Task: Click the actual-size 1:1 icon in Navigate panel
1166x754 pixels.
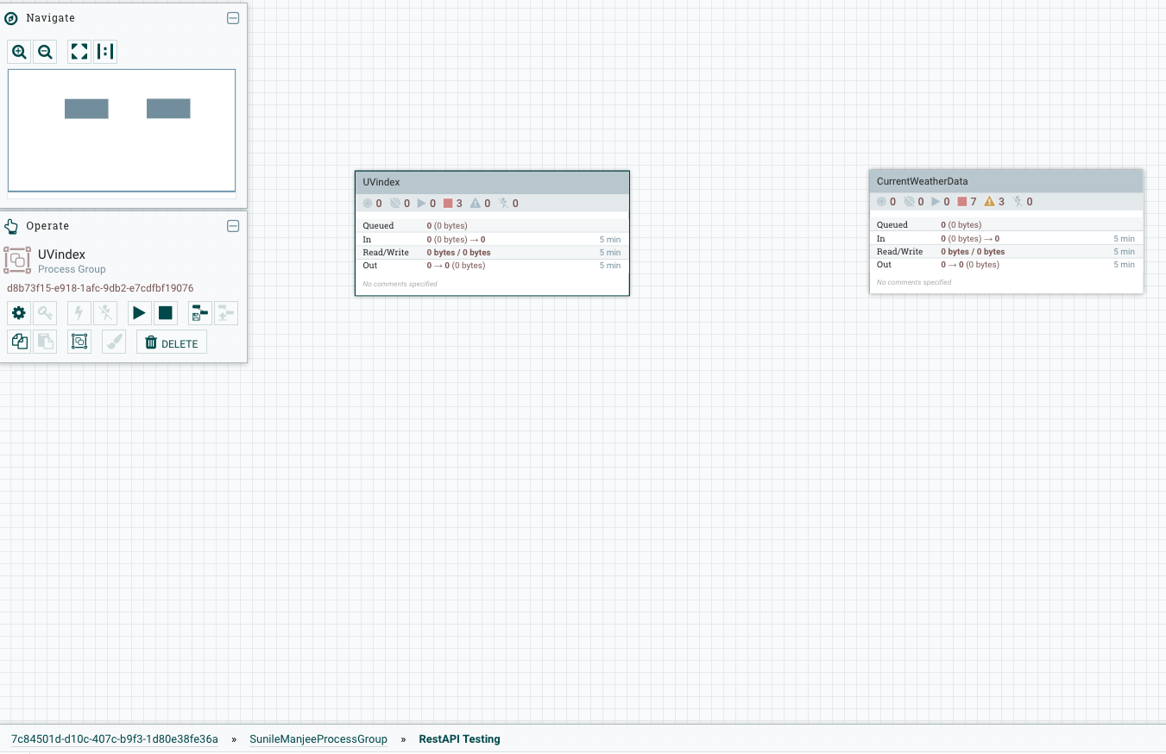Action: coord(105,52)
